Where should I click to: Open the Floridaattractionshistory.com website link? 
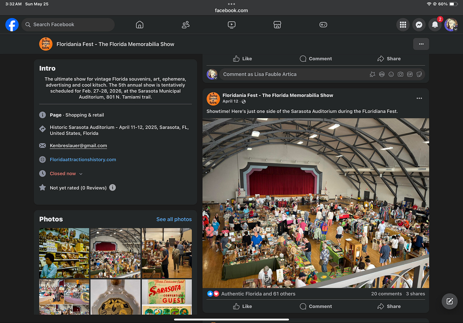tap(83, 160)
